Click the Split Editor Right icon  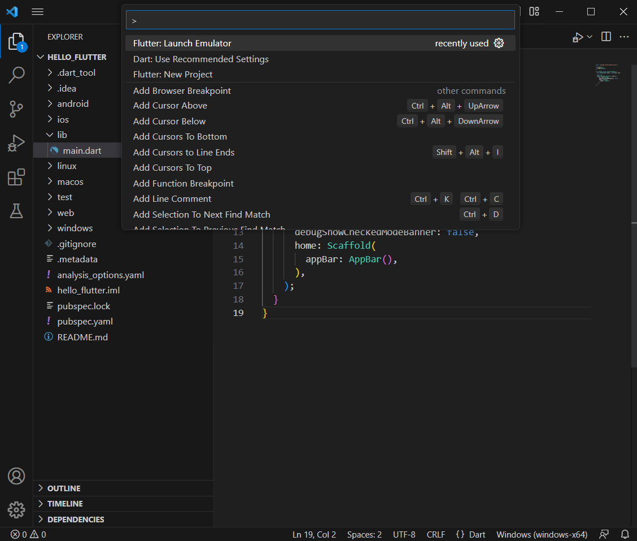606,37
